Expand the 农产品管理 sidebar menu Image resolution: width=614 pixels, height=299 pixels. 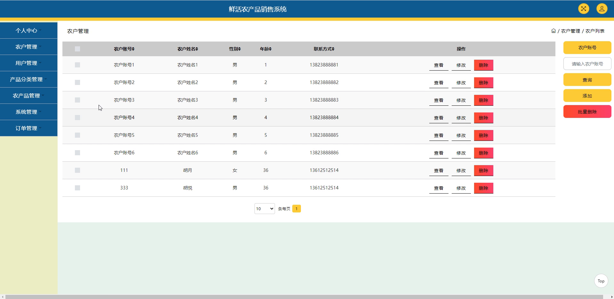tap(29, 96)
